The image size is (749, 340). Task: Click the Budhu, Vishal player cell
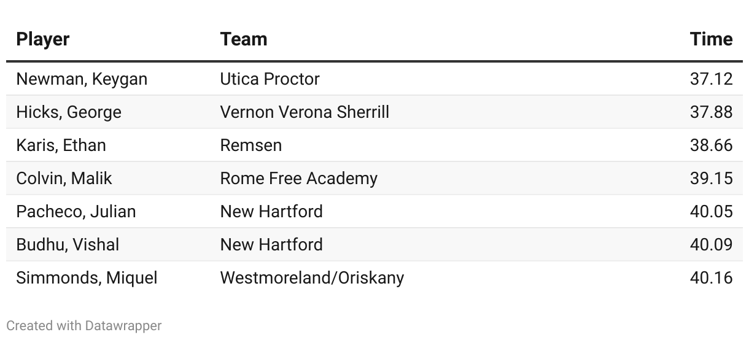(x=68, y=245)
